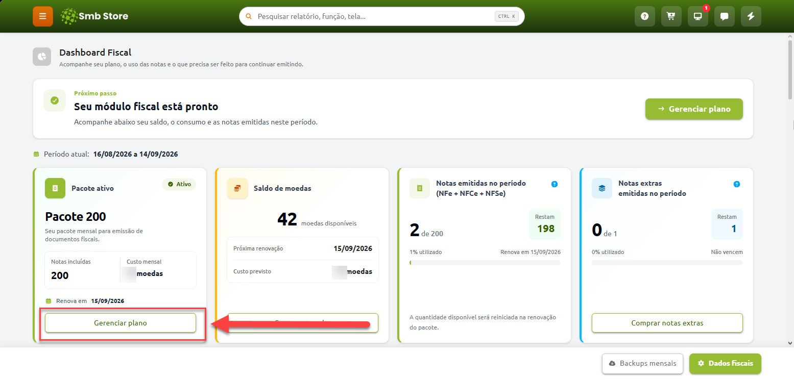Click the 42 moedas disponíveis balance
794x380 pixels.
pos(317,219)
